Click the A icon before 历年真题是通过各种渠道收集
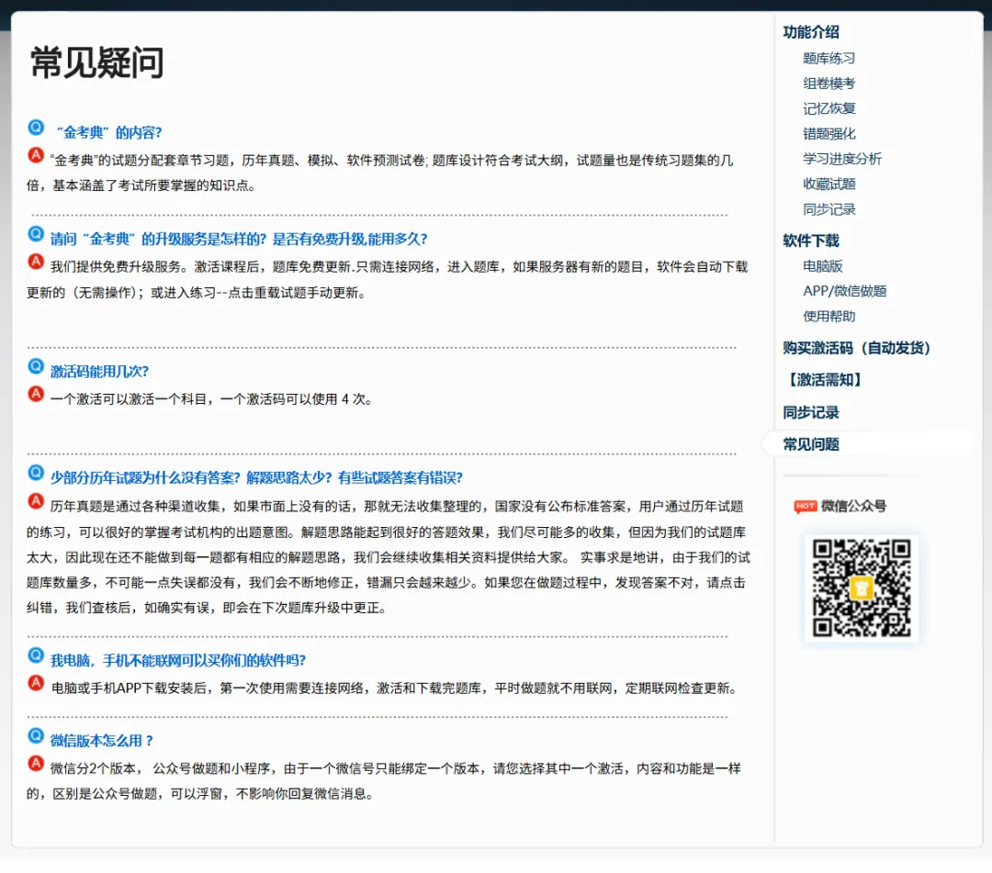992x873 pixels. tap(36, 501)
